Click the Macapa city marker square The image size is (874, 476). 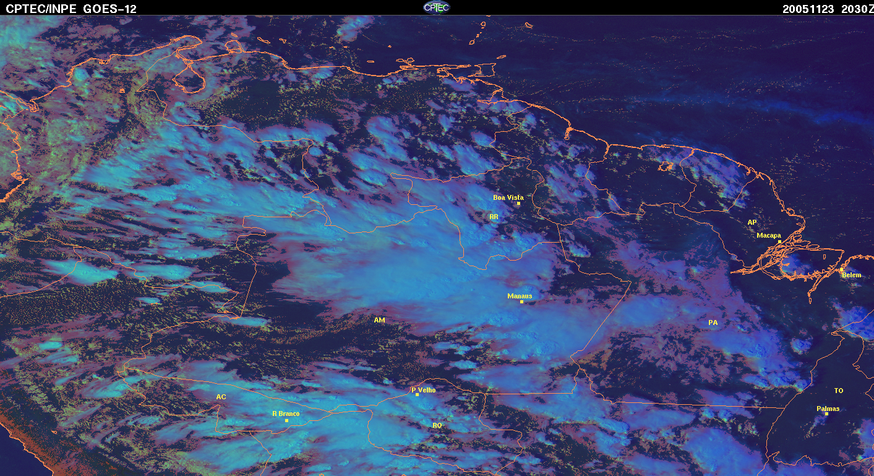tap(780, 242)
